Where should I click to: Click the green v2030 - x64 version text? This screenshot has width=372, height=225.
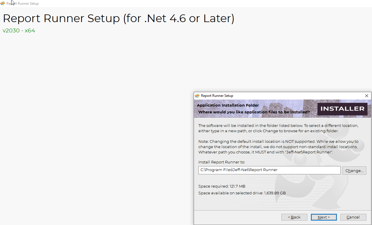[x=19, y=31]
